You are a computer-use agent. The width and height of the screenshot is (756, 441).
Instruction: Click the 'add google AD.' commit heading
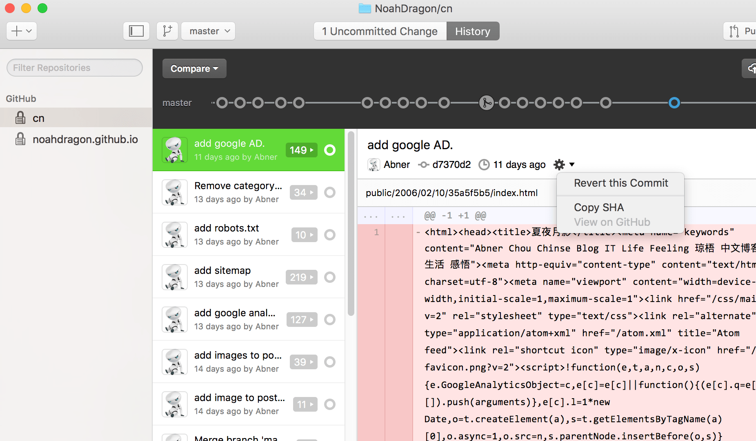coord(410,145)
